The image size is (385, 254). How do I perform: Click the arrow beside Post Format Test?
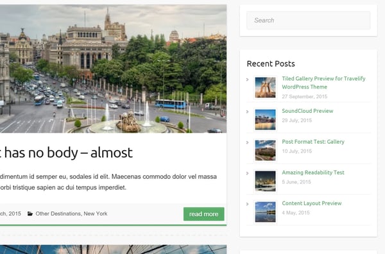(x=248, y=142)
